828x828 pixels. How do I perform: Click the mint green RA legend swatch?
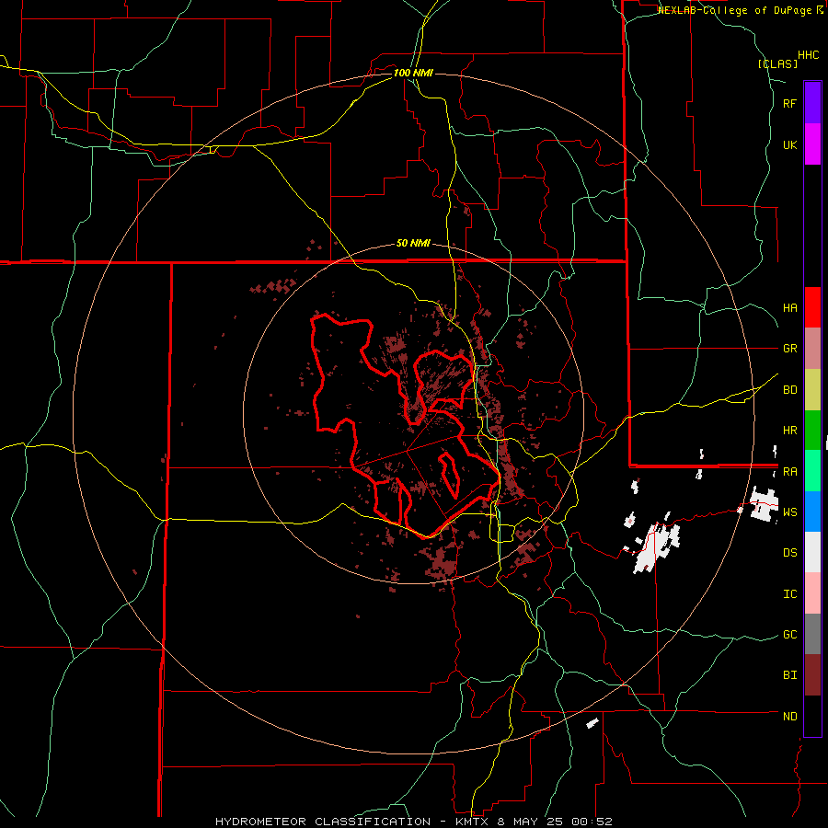click(812, 471)
